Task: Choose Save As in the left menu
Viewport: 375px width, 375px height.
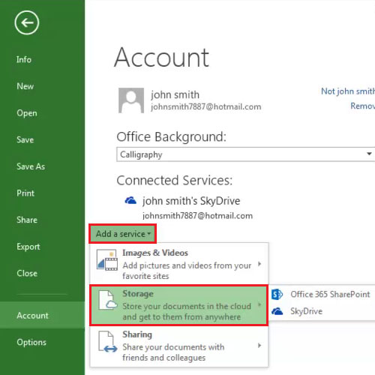Action: [x=31, y=166]
